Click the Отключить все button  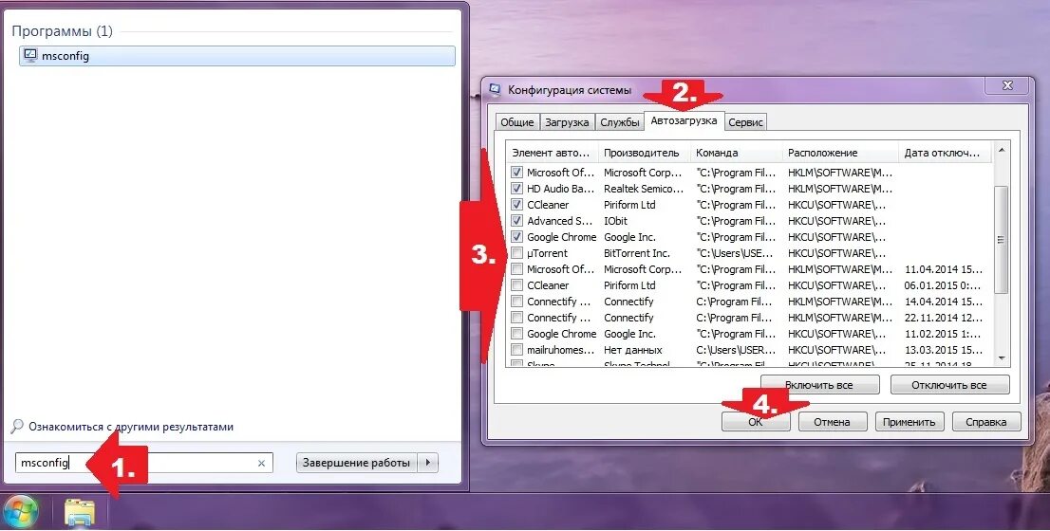[x=948, y=385]
